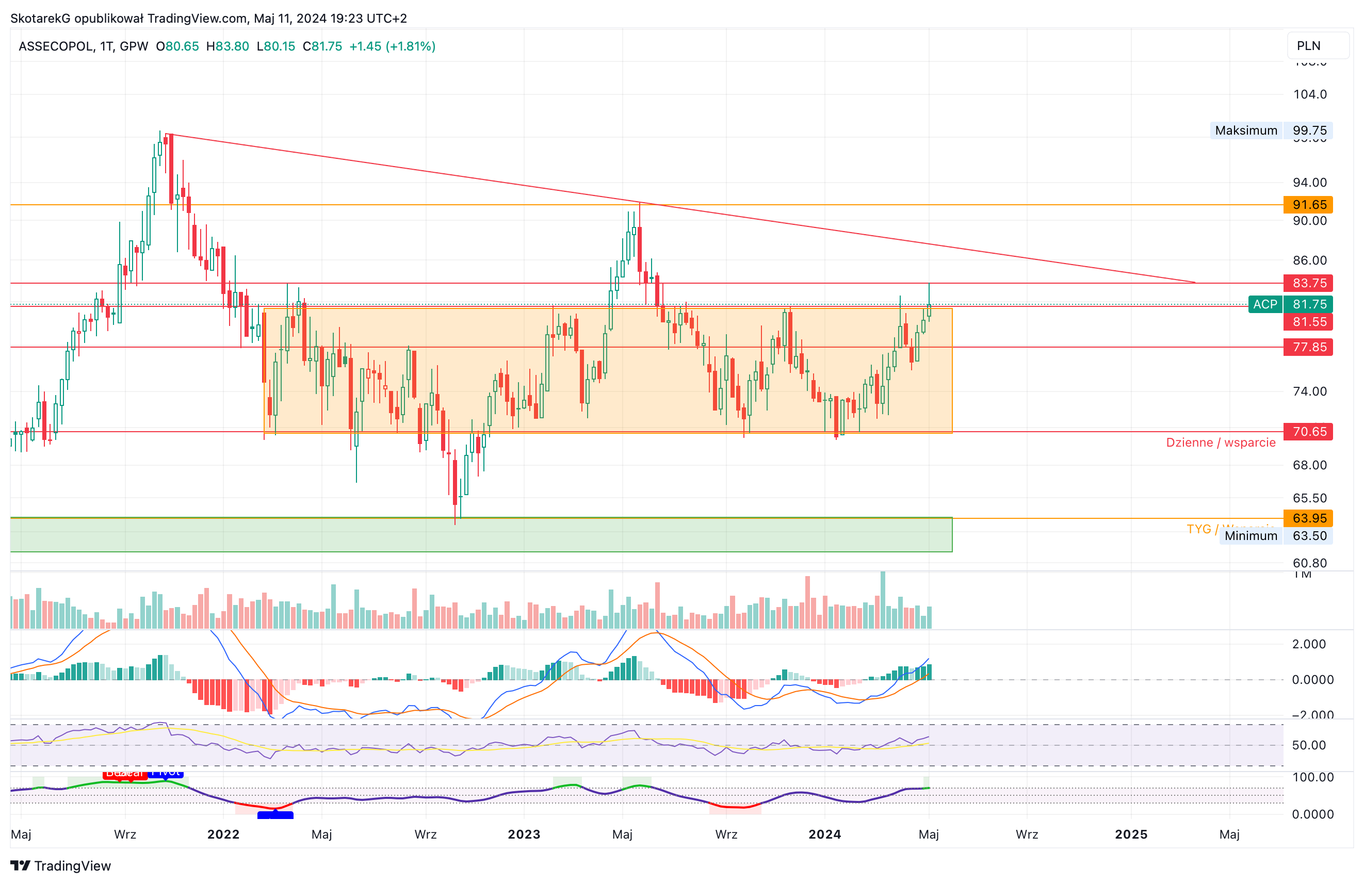This screenshot has width=1364, height=884.
Task: Select the 2024 marker on time axis
Action: pos(825,834)
